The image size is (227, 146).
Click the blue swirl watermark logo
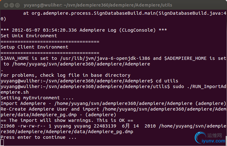click(x=200, y=137)
